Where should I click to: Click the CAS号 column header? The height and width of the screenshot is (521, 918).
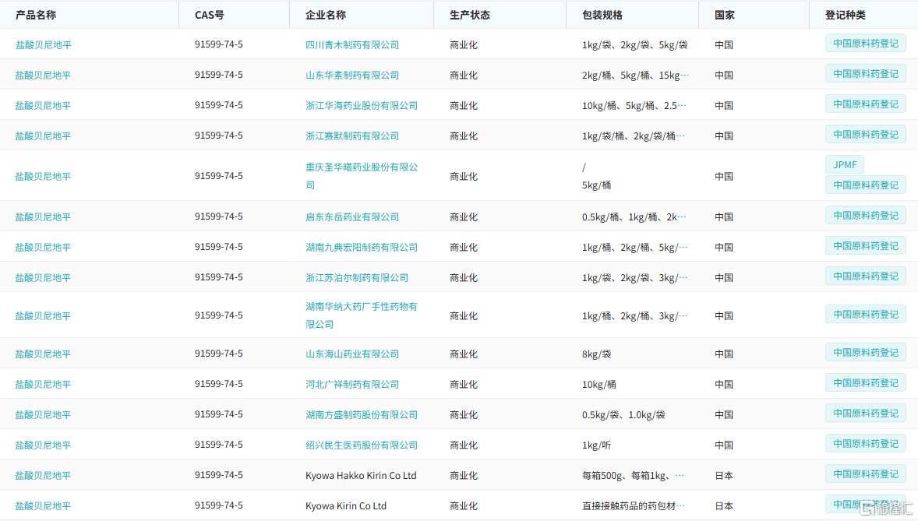click(x=210, y=16)
